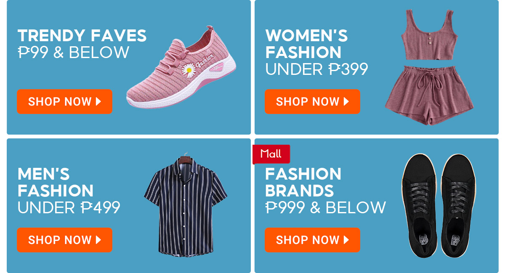Click the arrow icon in Fashion Brands Shop Now
This screenshot has height=273, width=505.
point(346,240)
